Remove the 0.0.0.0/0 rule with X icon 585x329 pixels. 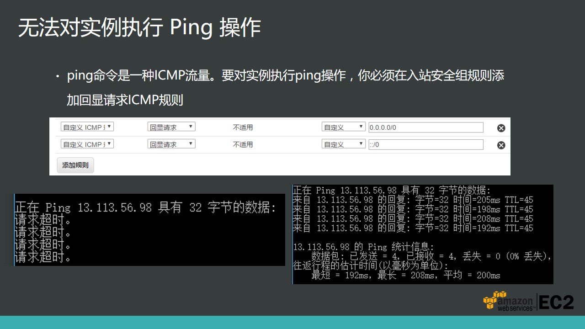[501, 128]
